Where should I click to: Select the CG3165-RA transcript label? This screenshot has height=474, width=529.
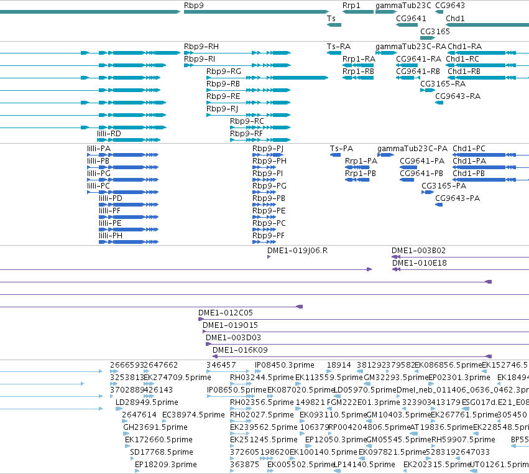(x=443, y=84)
